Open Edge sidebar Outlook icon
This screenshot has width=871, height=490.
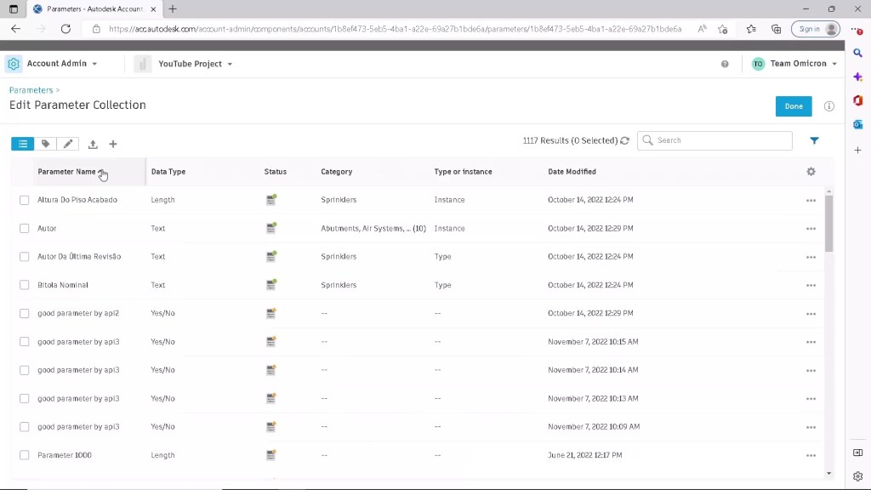coord(857,124)
